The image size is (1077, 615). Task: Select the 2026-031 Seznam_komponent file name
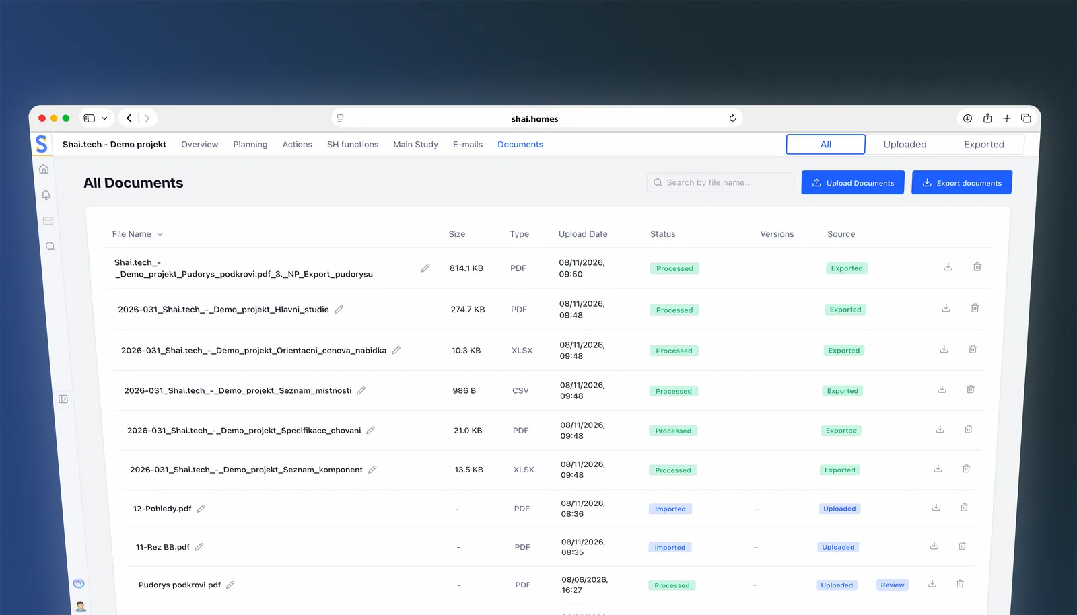[246, 470]
